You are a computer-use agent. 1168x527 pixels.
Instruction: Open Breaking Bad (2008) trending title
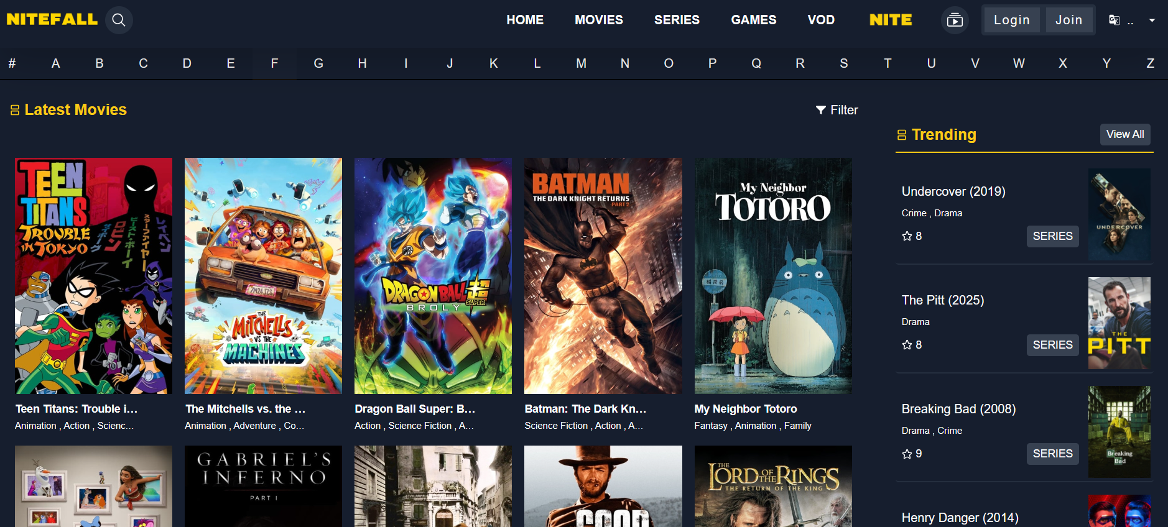tap(958, 409)
